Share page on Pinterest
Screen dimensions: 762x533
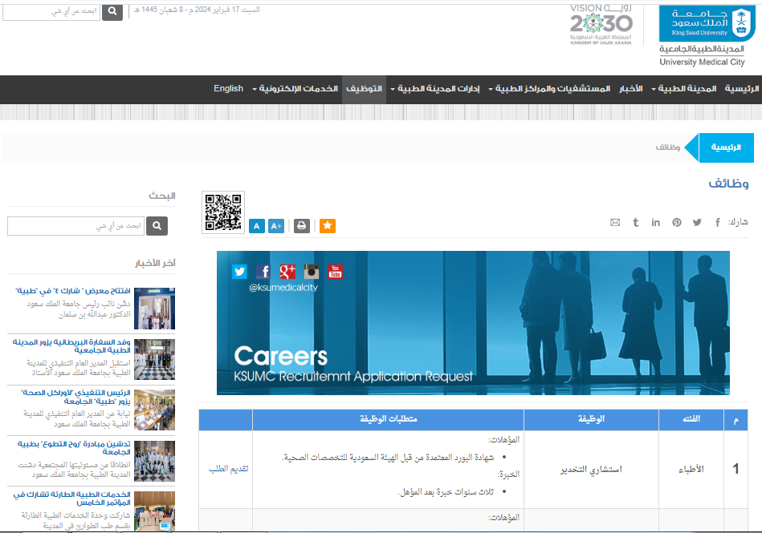tap(677, 222)
